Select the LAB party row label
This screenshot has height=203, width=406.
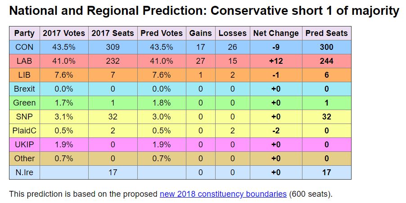coord(24,61)
